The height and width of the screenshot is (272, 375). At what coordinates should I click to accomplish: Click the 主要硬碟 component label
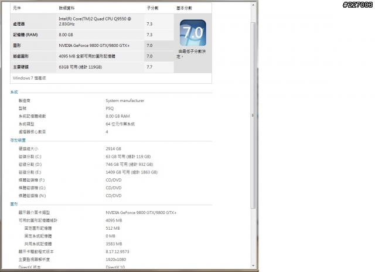pos(21,67)
